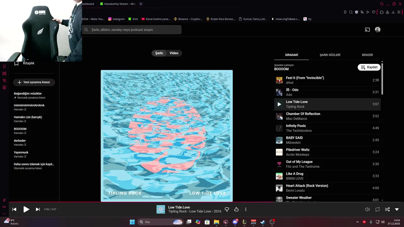The image size is (404, 227).
Task: Skip to the next track
Action: (38, 209)
